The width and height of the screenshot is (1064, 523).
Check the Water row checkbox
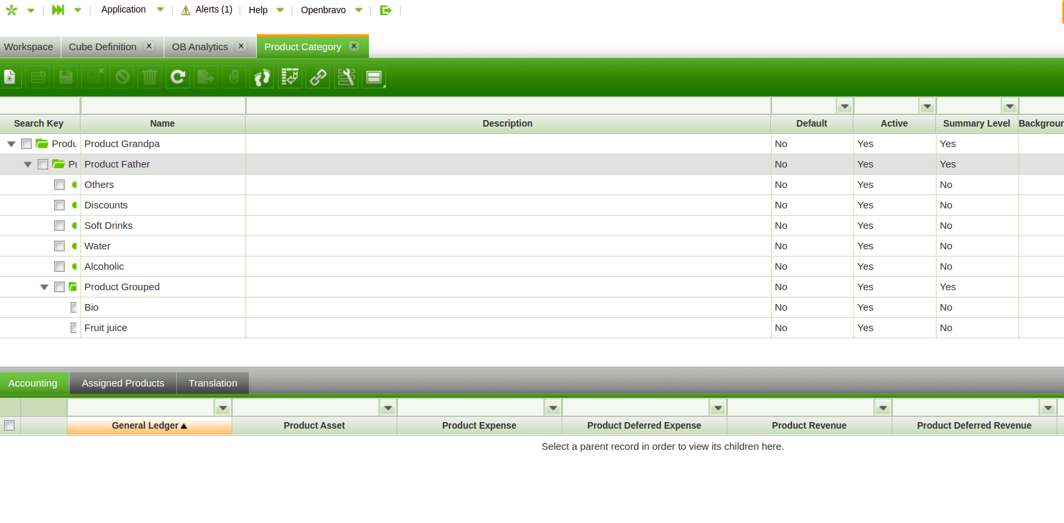pyautogui.click(x=59, y=246)
